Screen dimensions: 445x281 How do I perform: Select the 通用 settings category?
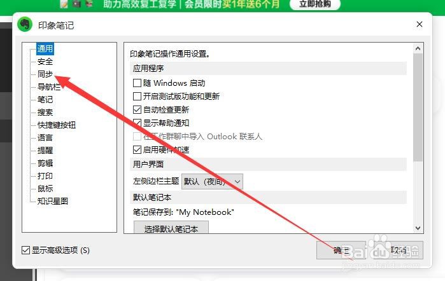(x=45, y=49)
